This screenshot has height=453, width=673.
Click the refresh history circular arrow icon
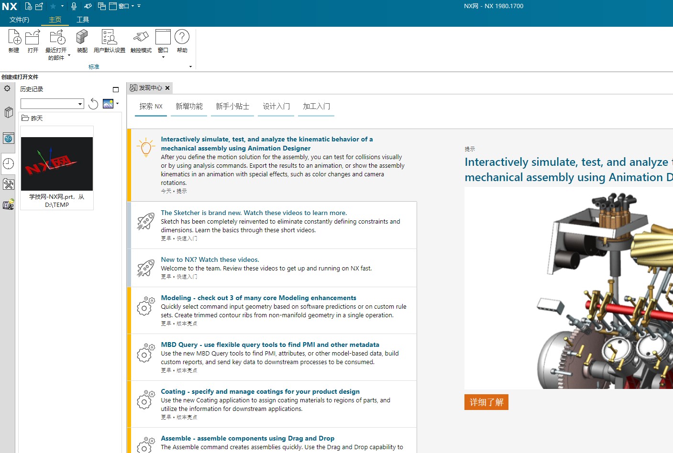[x=93, y=104]
